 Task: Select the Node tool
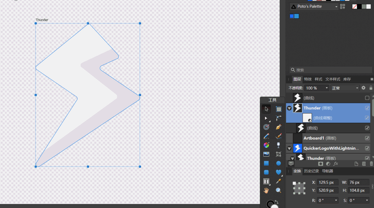tap(266, 118)
